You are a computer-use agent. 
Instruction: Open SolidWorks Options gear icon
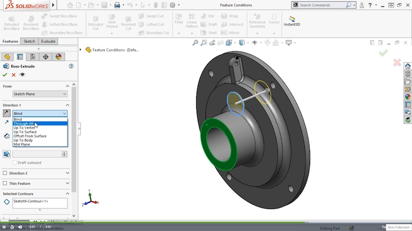(x=173, y=5)
